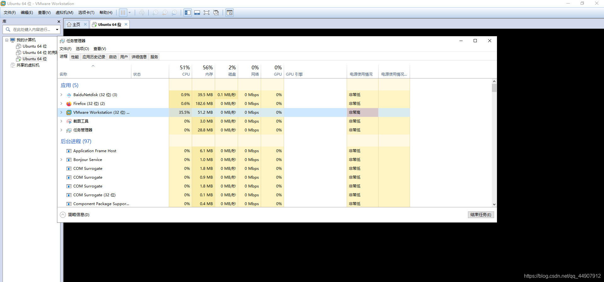Screen dimensions: 604x282
Task: Open VMware 文件(F) menu
Action: pos(10,13)
